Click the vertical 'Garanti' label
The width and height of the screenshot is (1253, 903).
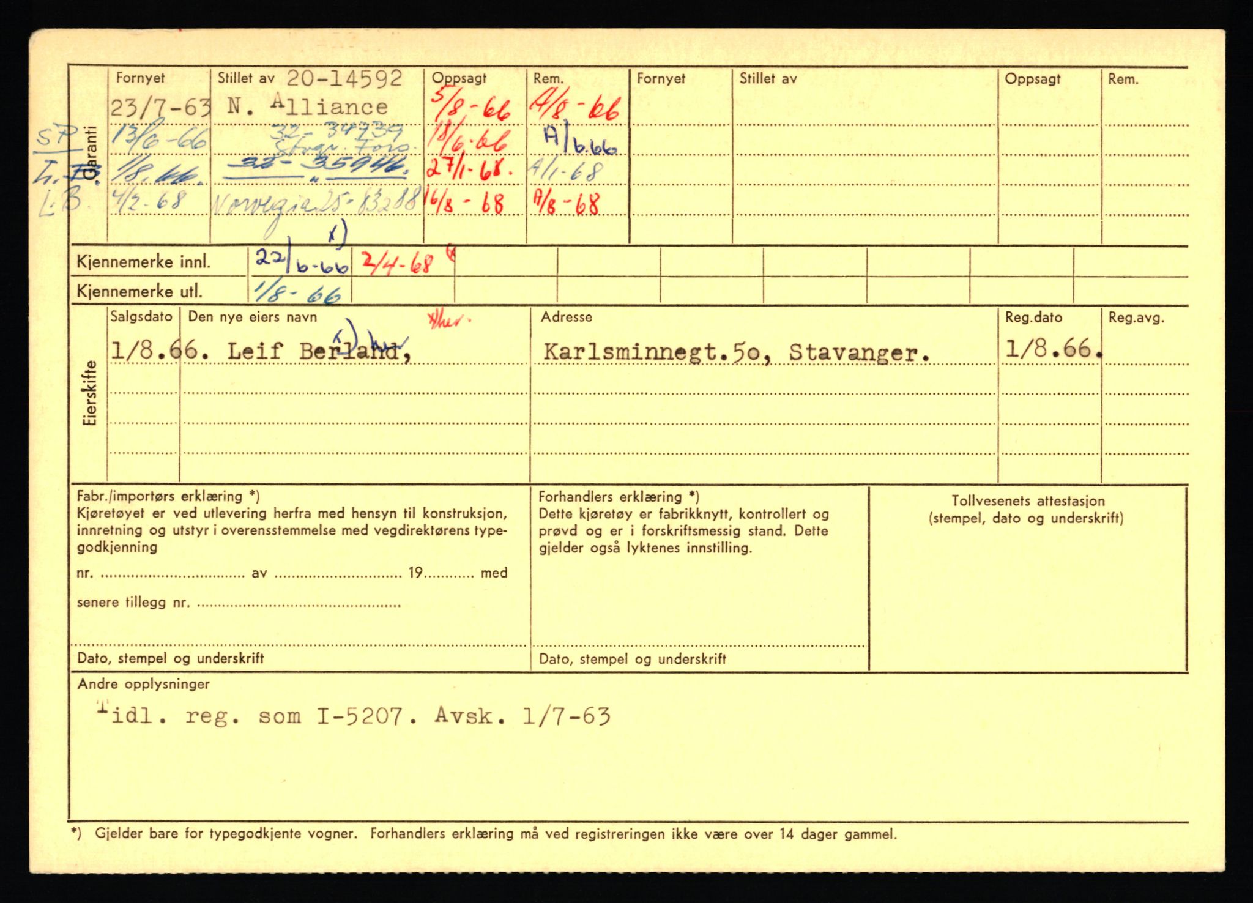(x=91, y=154)
